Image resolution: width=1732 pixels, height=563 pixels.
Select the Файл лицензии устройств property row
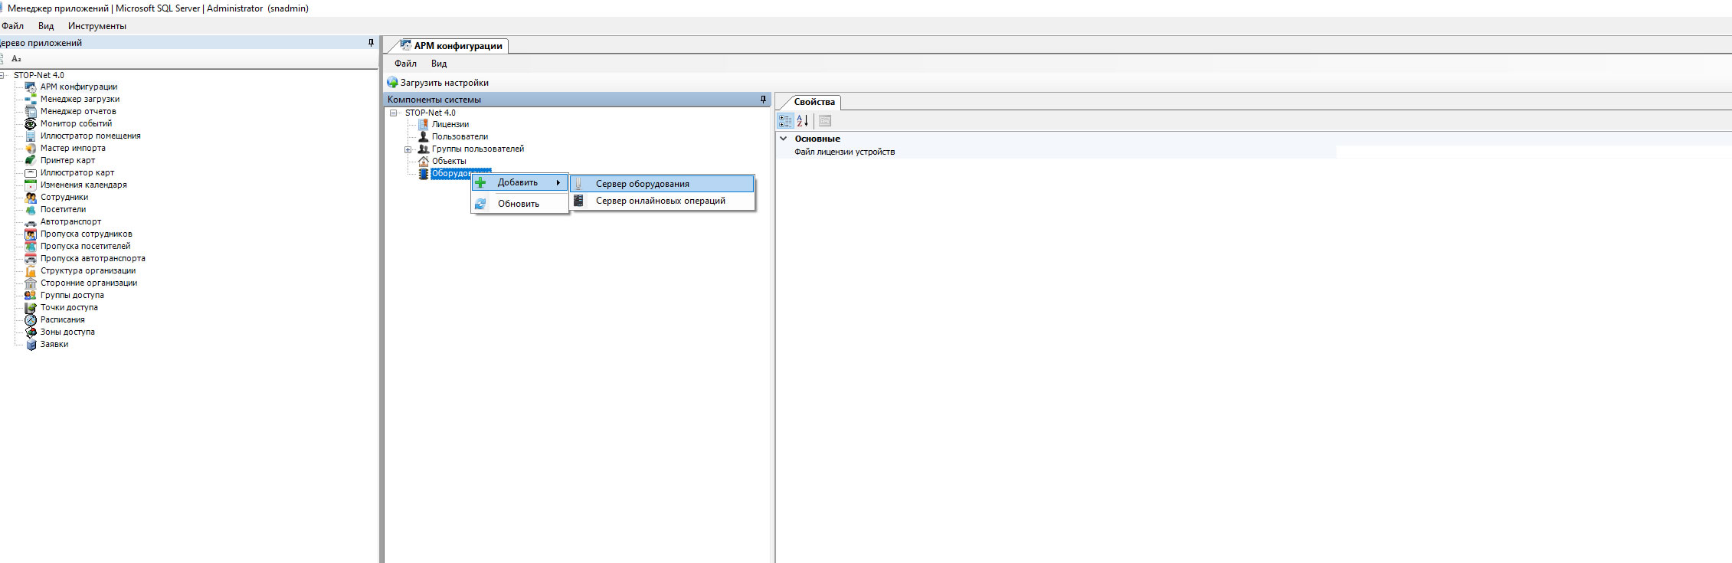tap(1253, 152)
